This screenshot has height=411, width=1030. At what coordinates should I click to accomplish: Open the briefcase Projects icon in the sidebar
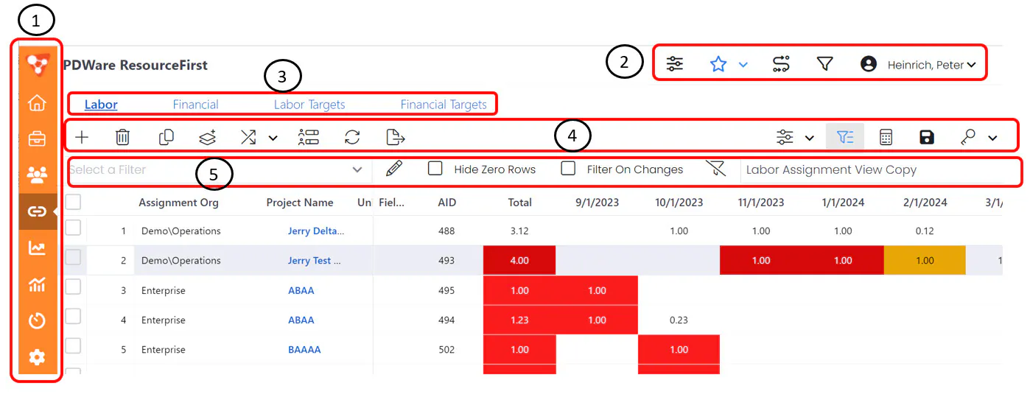pos(36,138)
